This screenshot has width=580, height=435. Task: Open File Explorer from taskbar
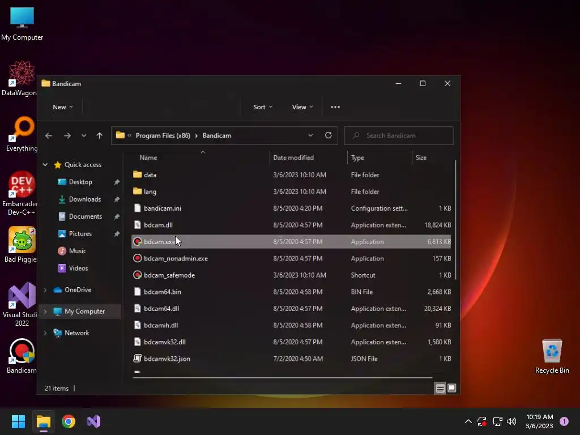(43, 421)
